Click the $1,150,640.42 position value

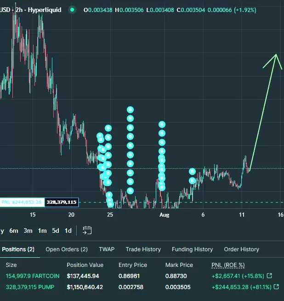click(x=85, y=287)
